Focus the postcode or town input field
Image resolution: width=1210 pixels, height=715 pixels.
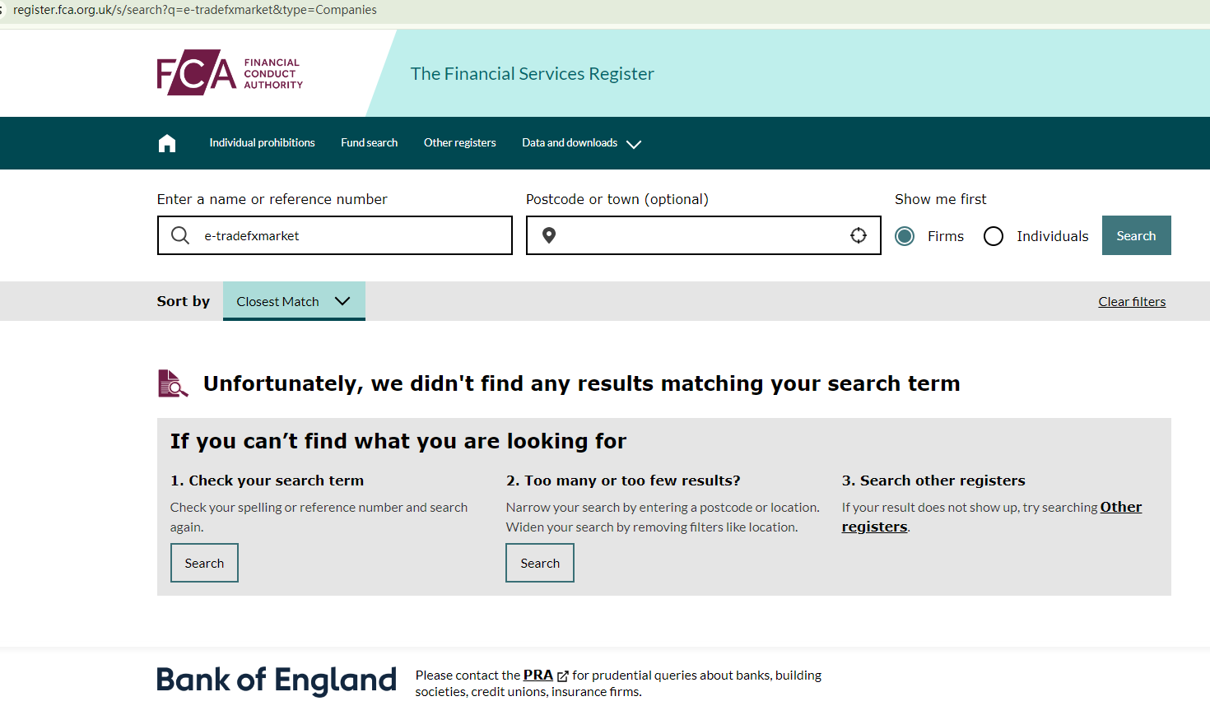pos(700,236)
